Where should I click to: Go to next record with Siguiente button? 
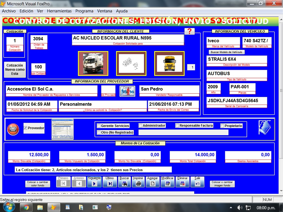(x=95, y=182)
